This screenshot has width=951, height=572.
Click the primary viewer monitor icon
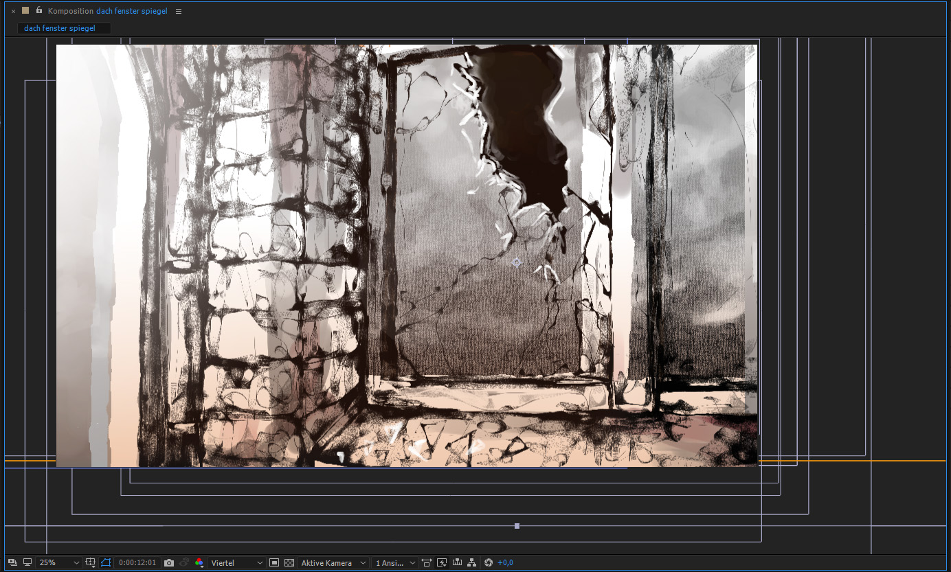[x=27, y=562]
